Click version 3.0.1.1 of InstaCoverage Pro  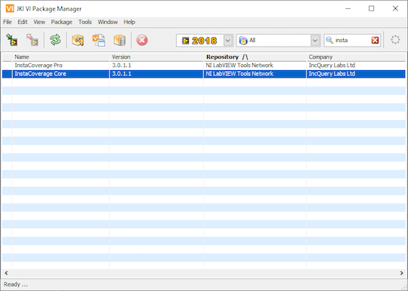click(122, 66)
